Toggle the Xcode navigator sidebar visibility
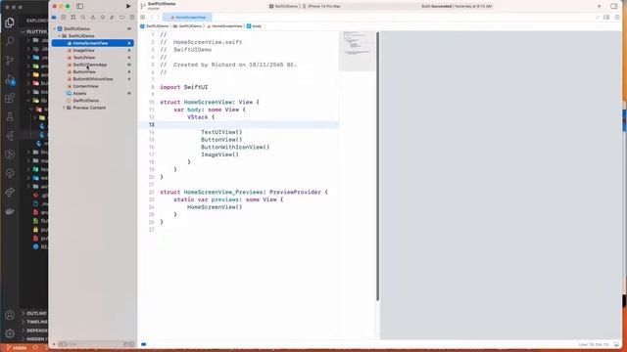 [79, 6]
